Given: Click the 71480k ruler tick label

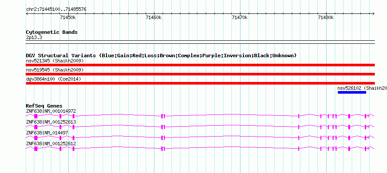Looking at the screenshot, I should point(326,17).
